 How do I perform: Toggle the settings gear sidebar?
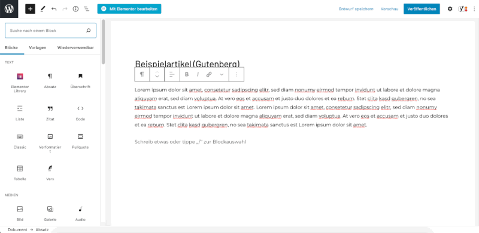[450, 9]
